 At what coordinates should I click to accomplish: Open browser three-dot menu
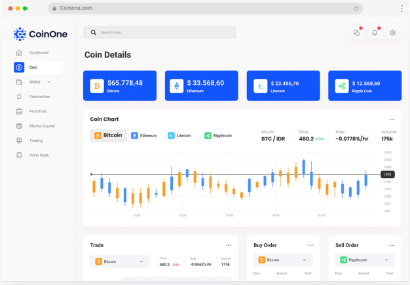(401, 8)
